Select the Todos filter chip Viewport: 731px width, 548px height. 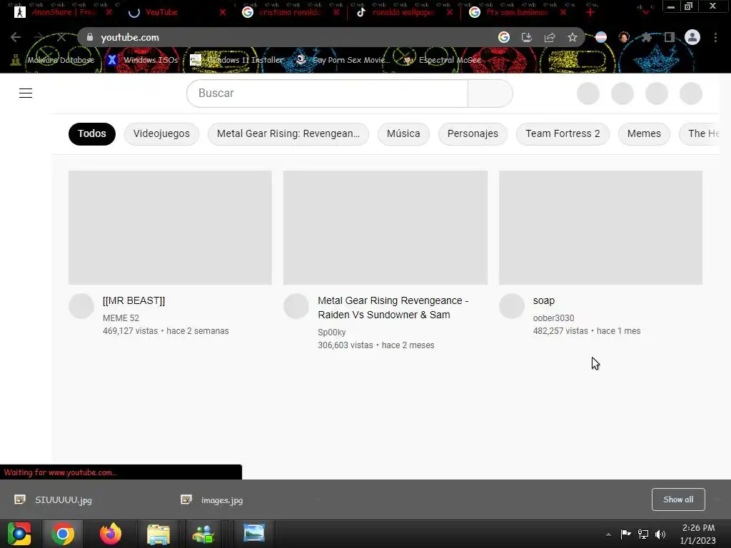tap(92, 133)
